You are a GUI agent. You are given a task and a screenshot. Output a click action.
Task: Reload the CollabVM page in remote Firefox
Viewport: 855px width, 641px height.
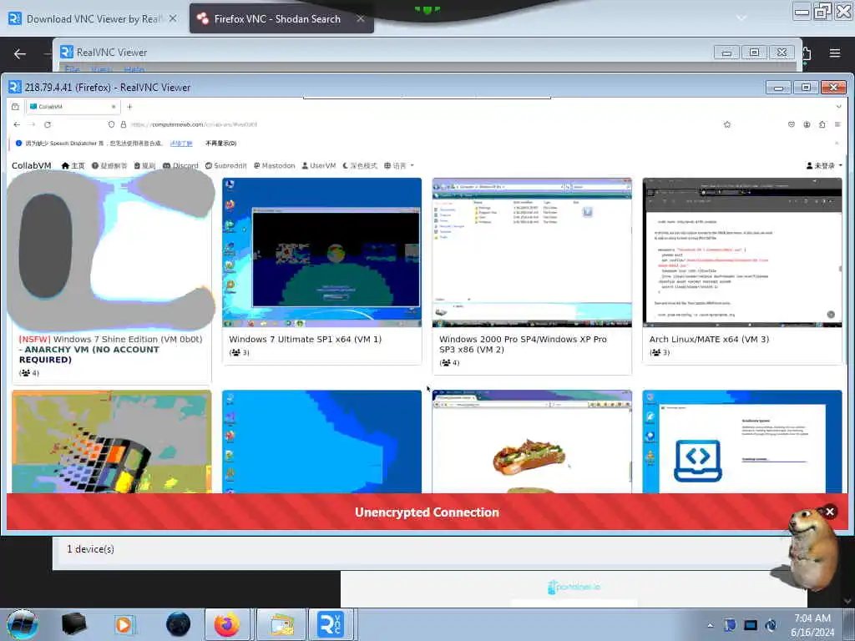click(x=48, y=125)
